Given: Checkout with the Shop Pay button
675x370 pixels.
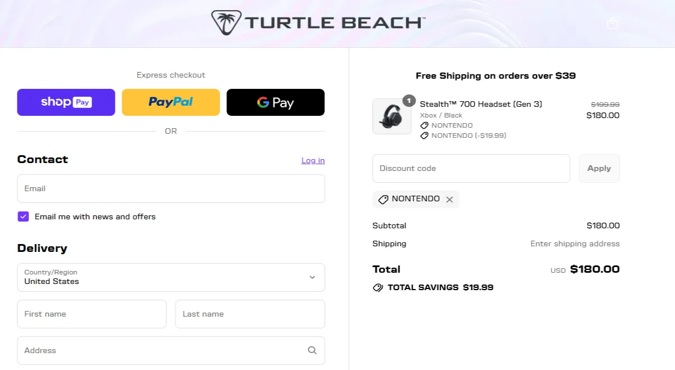Looking at the screenshot, I should point(66,102).
